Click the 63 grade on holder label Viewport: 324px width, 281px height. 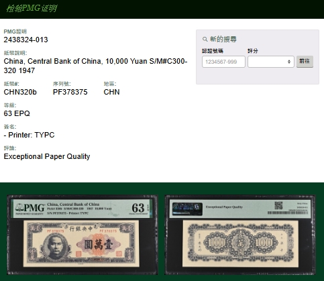(x=138, y=208)
